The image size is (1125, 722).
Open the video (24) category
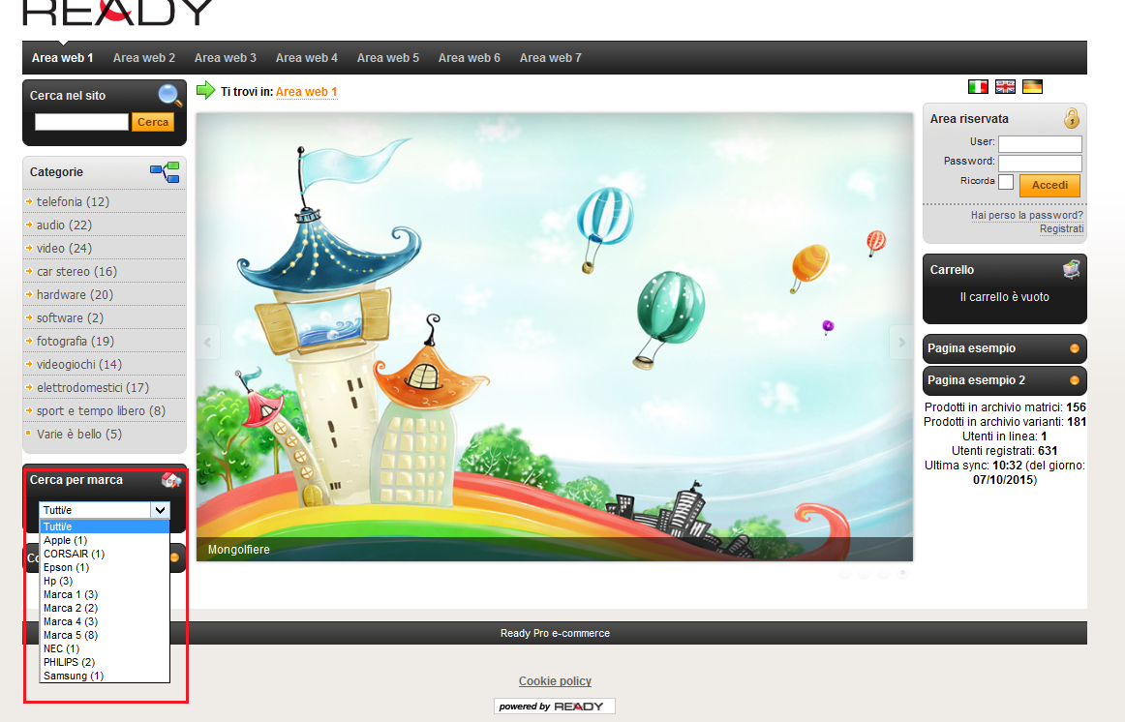(65, 248)
